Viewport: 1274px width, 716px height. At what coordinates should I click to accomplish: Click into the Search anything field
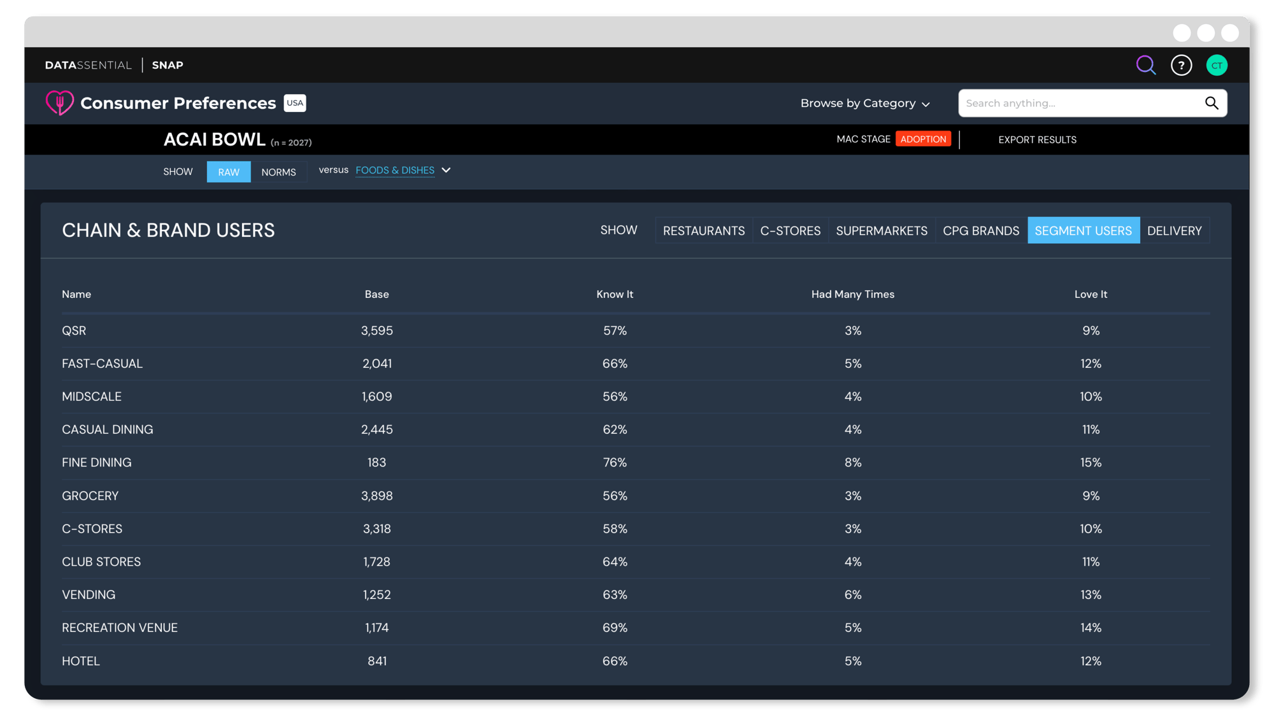point(1051,103)
